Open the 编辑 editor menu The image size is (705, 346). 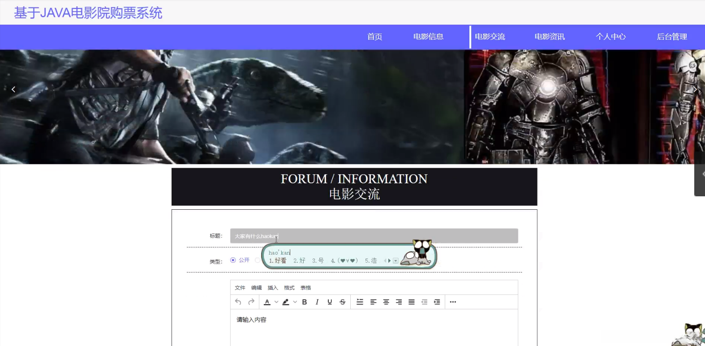tap(257, 288)
